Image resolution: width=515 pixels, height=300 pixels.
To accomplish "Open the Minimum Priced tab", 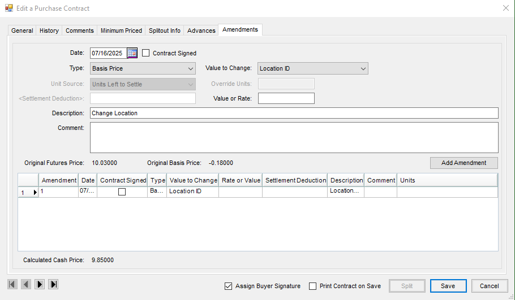I will [x=121, y=31].
